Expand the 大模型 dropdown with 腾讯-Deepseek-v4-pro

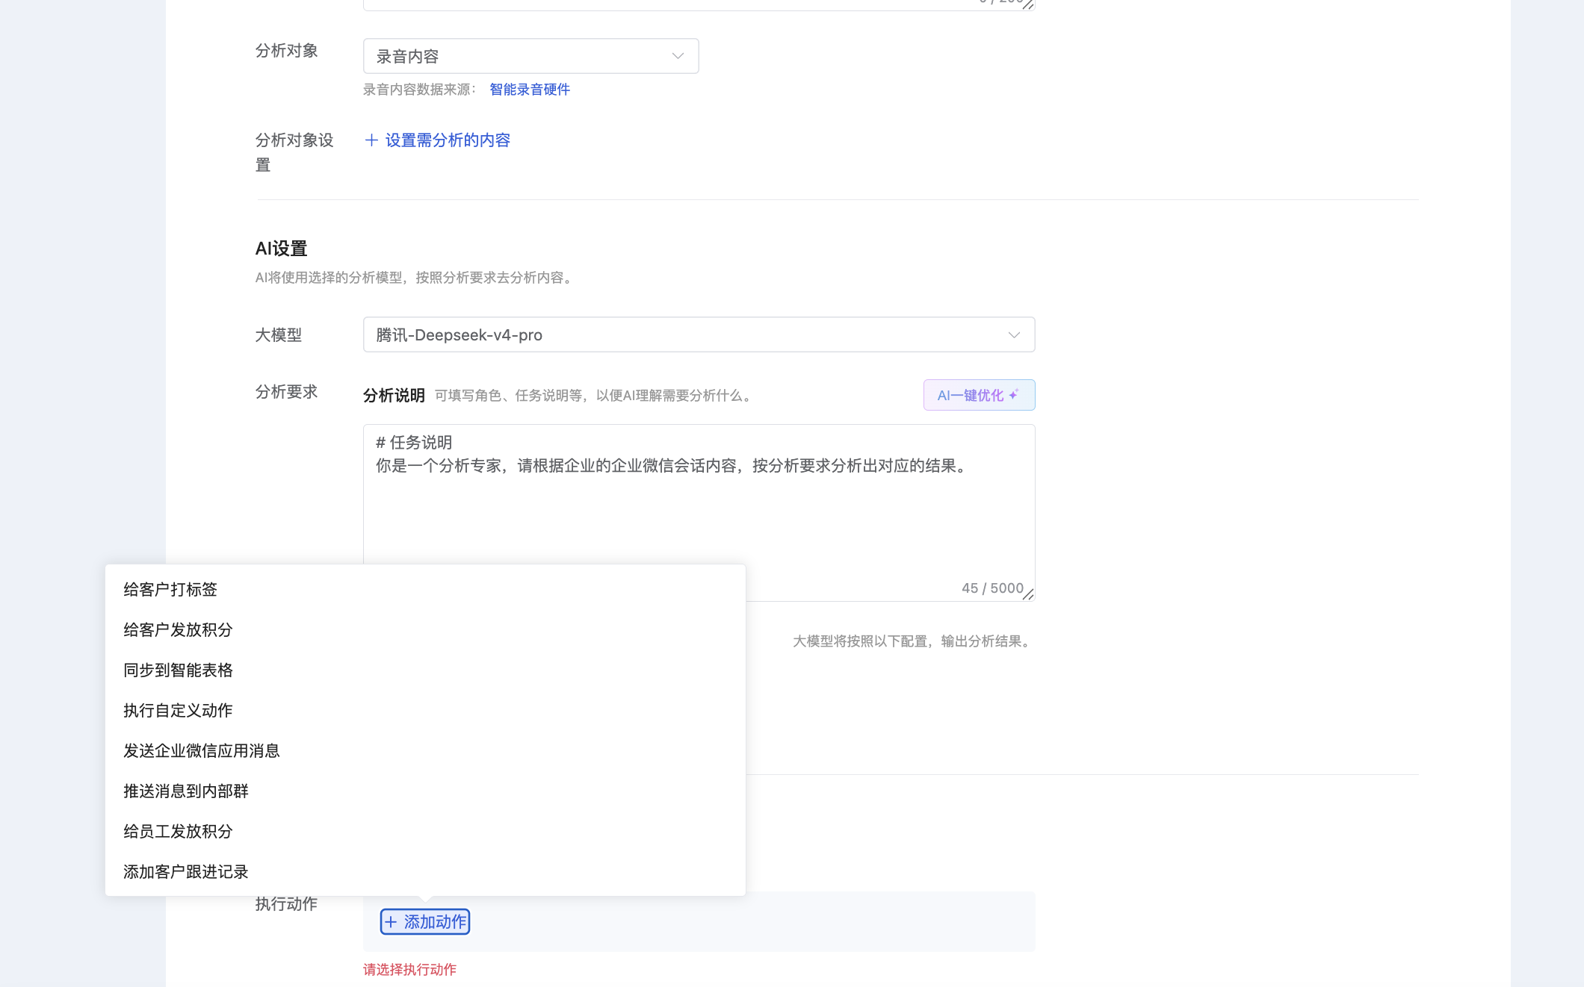point(699,334)
